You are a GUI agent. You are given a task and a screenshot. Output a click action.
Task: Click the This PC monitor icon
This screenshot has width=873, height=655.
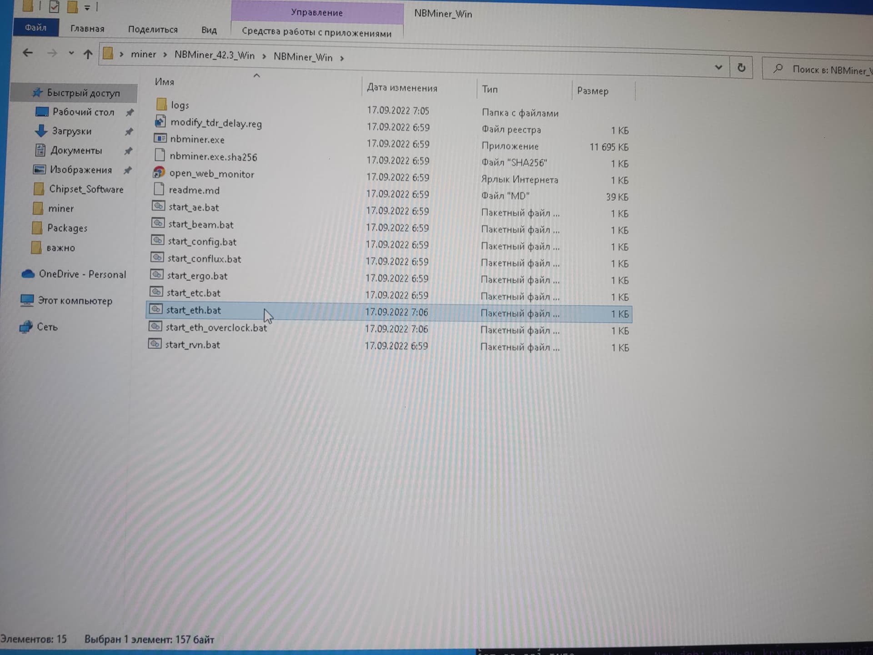pyautogui.click(x=27, y=300)
